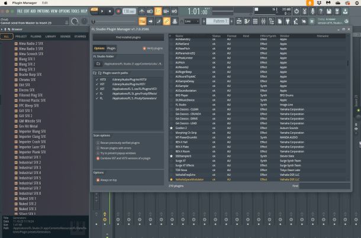The image size is (361, 238).
Task: Open Piano Roll via toolbar icon
Action: point(247,21)
